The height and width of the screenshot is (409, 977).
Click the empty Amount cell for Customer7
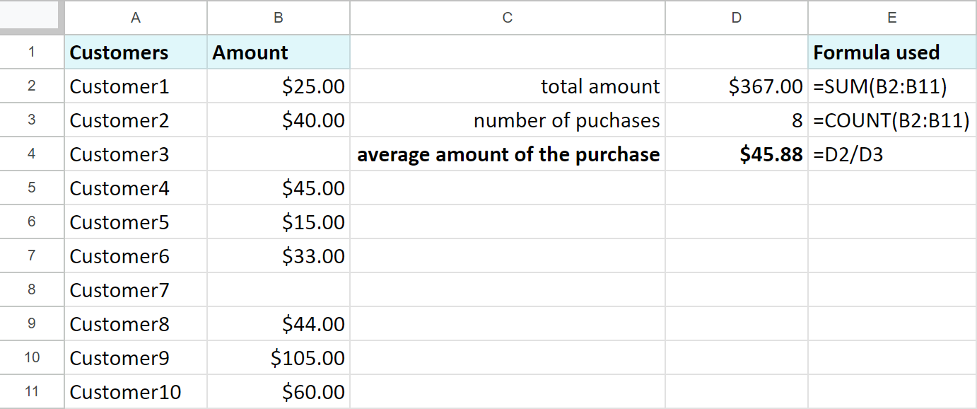[279, 290]
